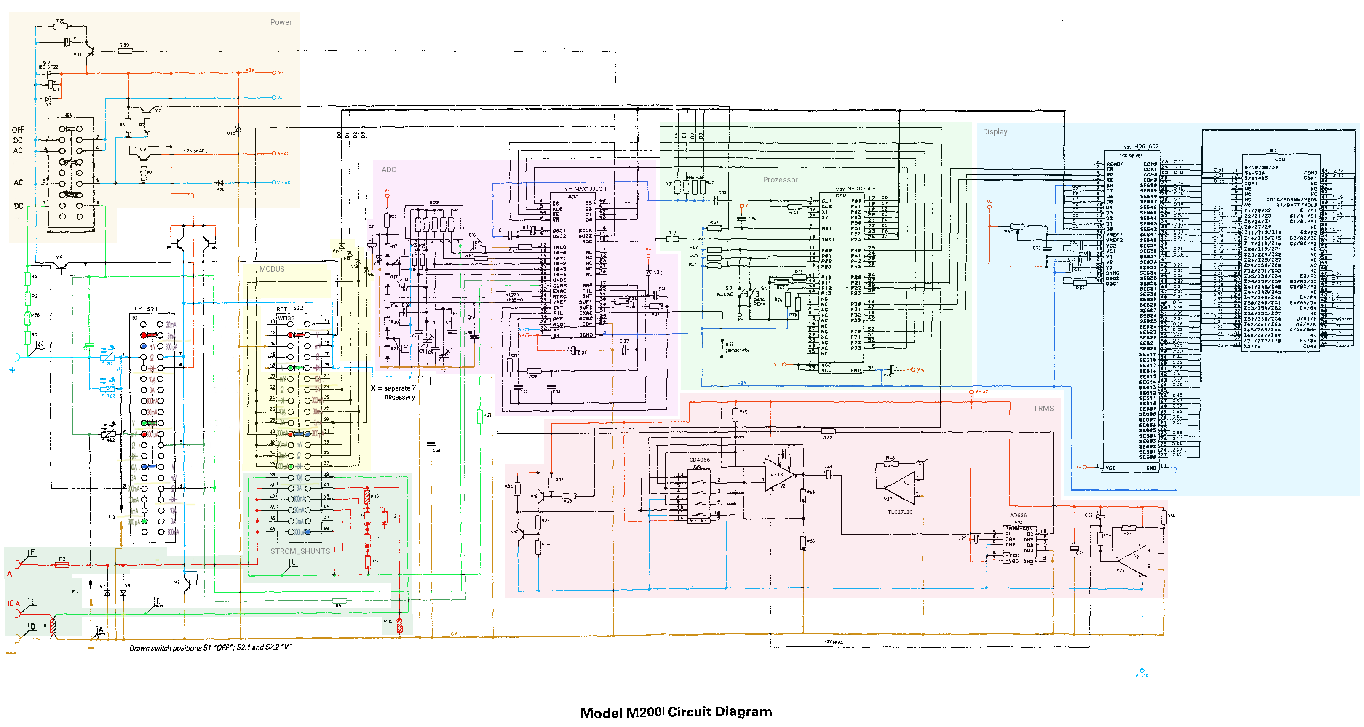The height and width of the screenshot is (727, 1364).
Task: Click the 'MODUS' section label
Action: click(x=272, y=269)
